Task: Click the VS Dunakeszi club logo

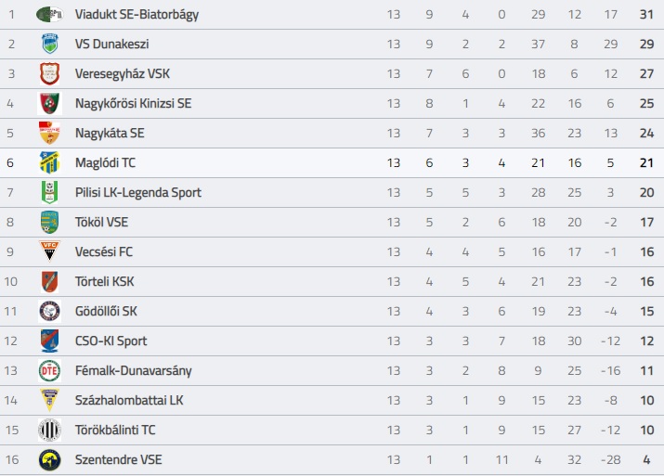Action: tap(49, 44)
